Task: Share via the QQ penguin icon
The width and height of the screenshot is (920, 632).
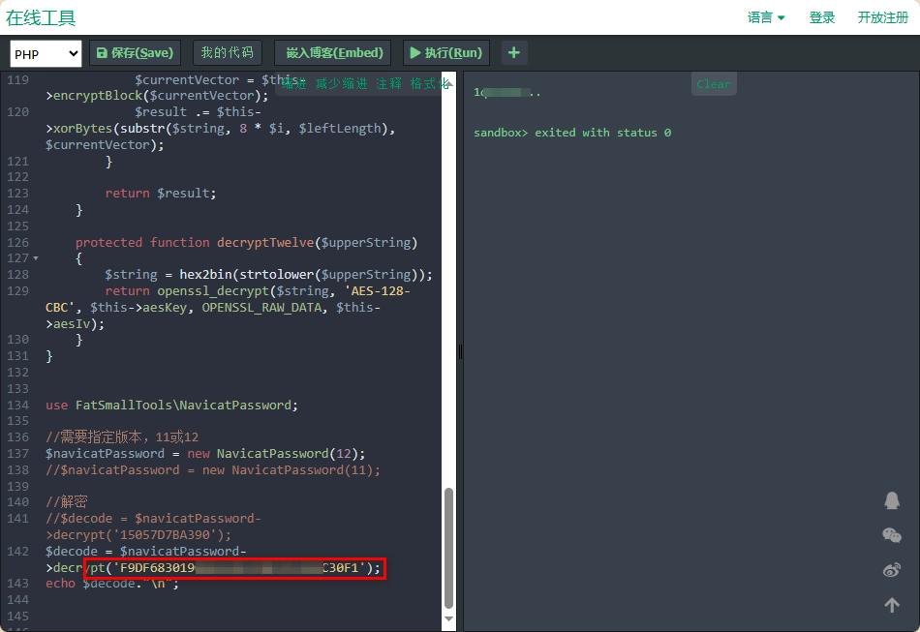Action: (x=892, y=500)
